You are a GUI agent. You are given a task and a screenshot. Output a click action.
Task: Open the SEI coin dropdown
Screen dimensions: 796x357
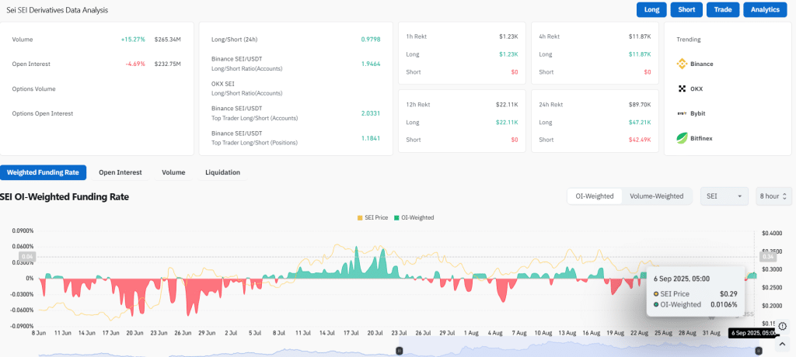724,196
